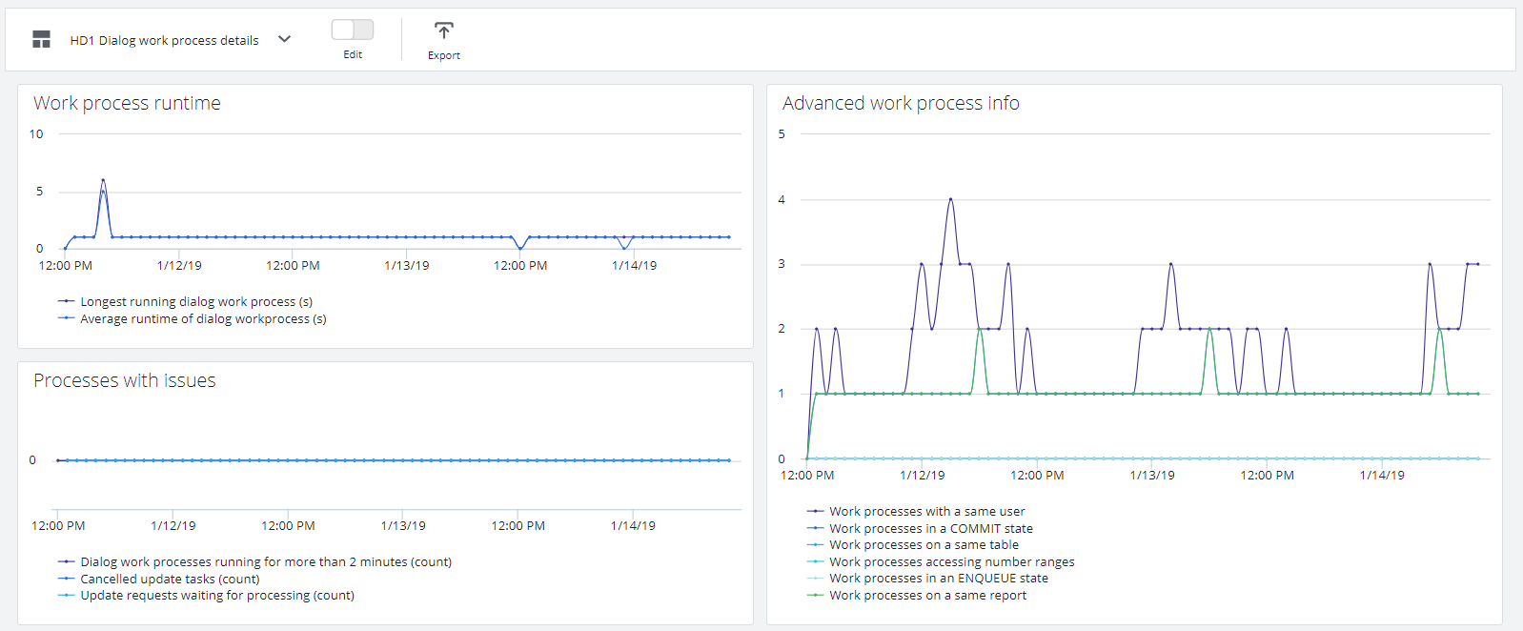Viewport: 1523px width, 631px height.
Task: Click the peak at 4 in advanced info chart
Action: 950,199
